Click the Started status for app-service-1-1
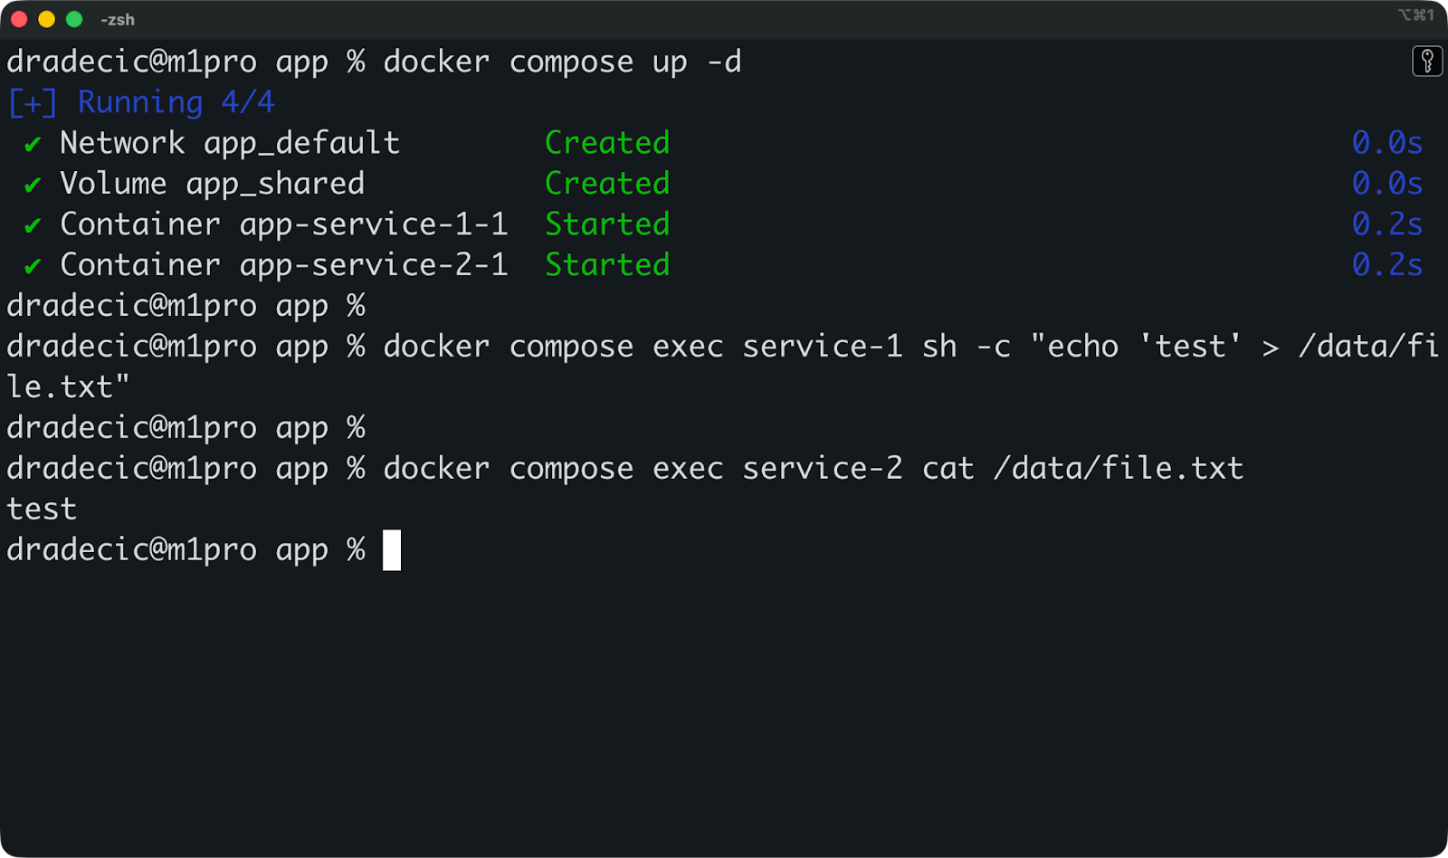This screenshot has width=1448, height=858. pos(607,224)
